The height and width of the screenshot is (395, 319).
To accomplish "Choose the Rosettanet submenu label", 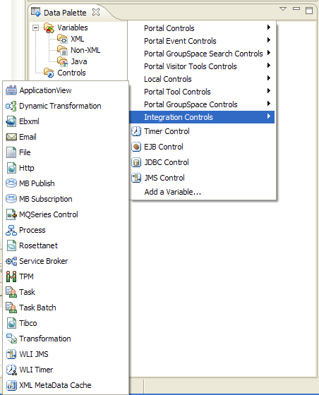I will pos(38,245).
